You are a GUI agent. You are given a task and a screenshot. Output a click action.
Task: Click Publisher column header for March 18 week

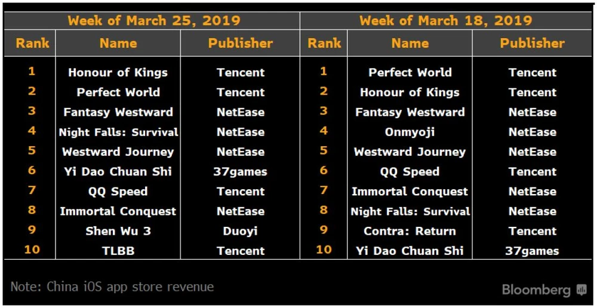(x=532, y=43)
